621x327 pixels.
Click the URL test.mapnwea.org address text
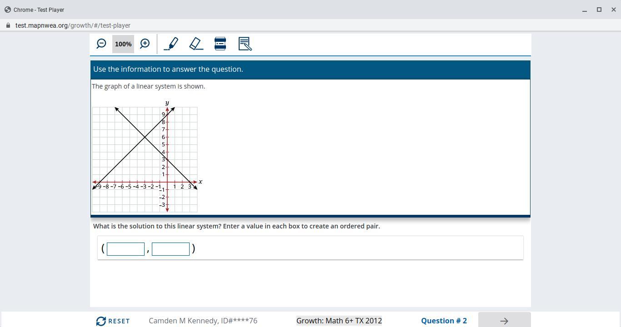(x=73, y=25)
